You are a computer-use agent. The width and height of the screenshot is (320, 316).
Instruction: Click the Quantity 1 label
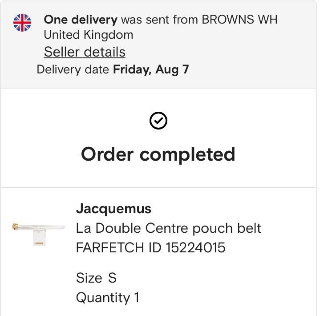click(108, 298)
